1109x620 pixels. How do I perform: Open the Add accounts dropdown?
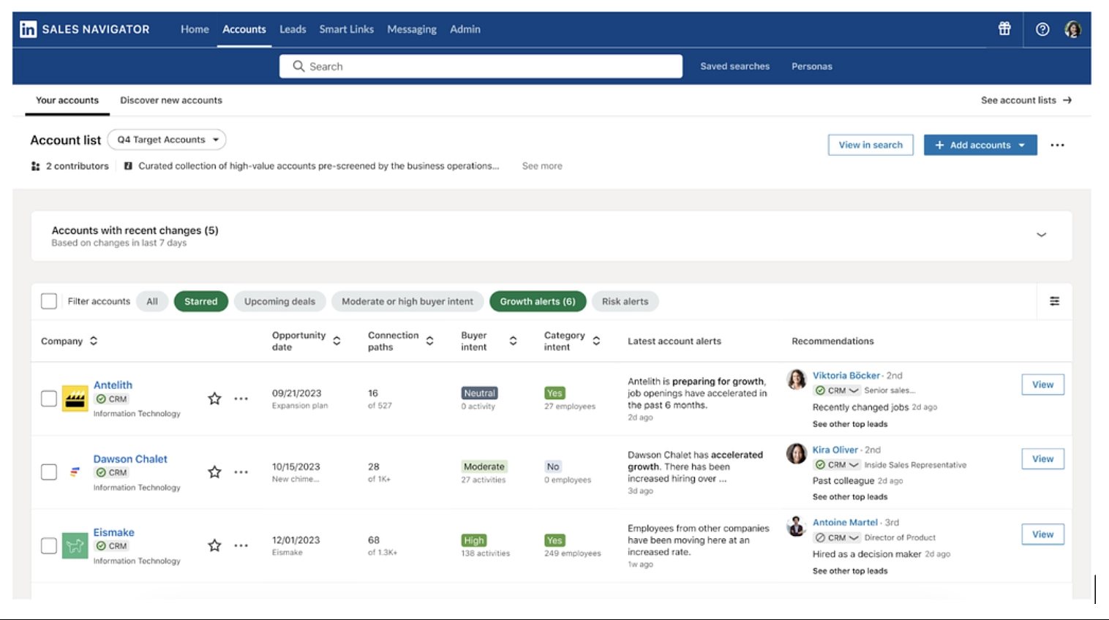tap(980, 145)
